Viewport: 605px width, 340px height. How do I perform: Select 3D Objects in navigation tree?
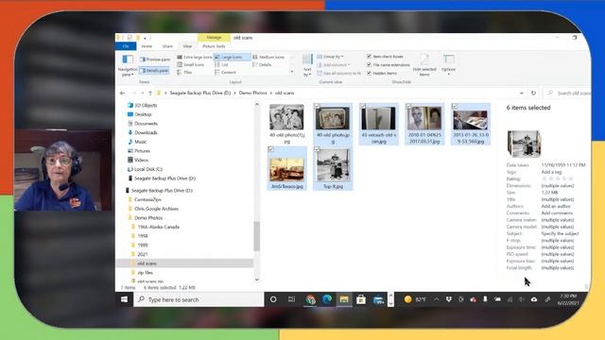pos(146,105)
